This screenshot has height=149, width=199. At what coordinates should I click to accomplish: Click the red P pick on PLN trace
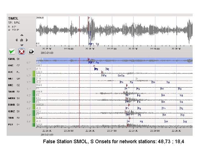[128, 125]
